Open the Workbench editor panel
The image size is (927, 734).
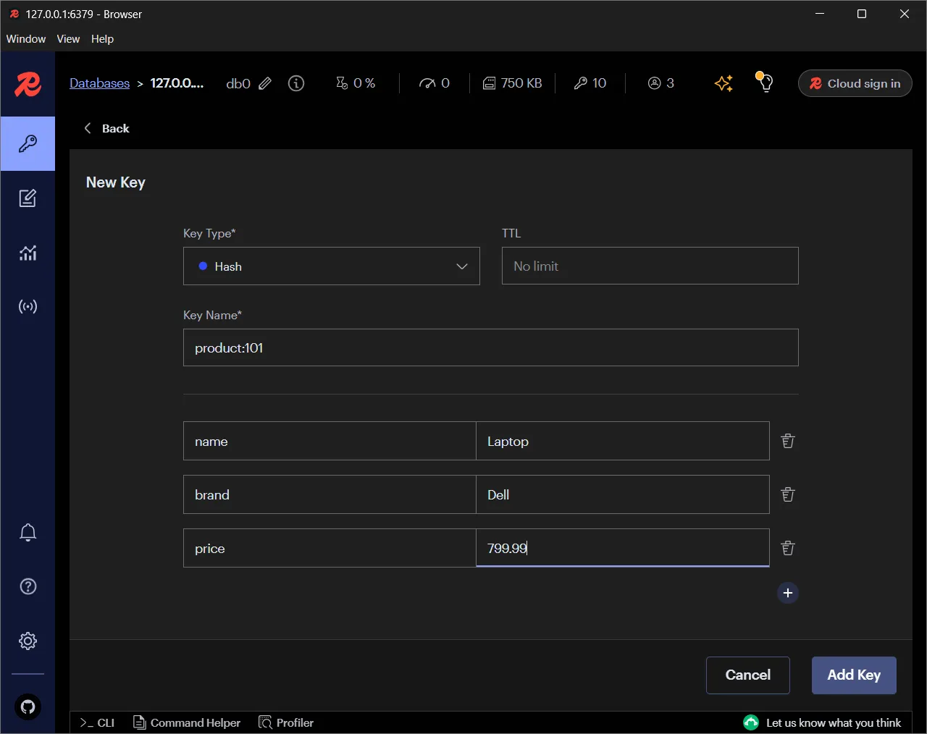28,198
